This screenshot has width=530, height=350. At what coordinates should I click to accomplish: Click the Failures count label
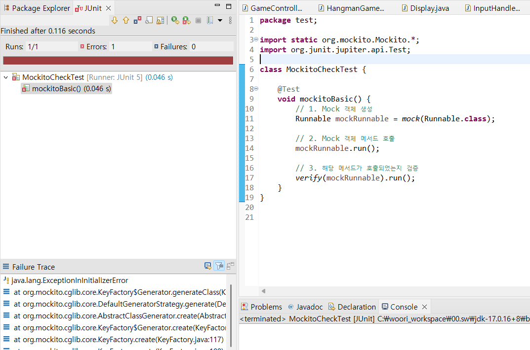tap(173, 46)
